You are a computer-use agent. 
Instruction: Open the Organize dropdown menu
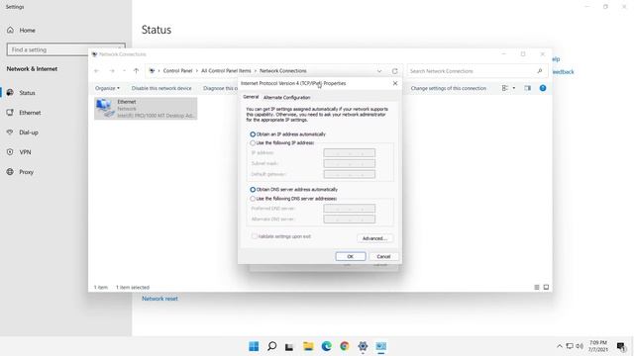(107, 88)
